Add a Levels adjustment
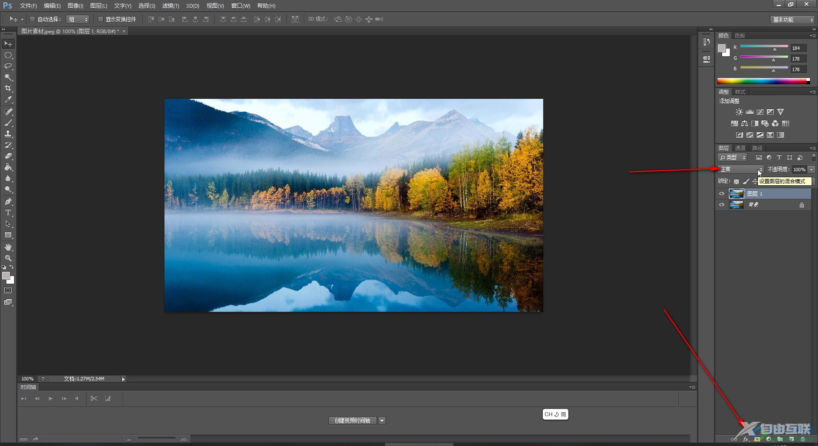818x446 pixels. (x=749, y=112)
